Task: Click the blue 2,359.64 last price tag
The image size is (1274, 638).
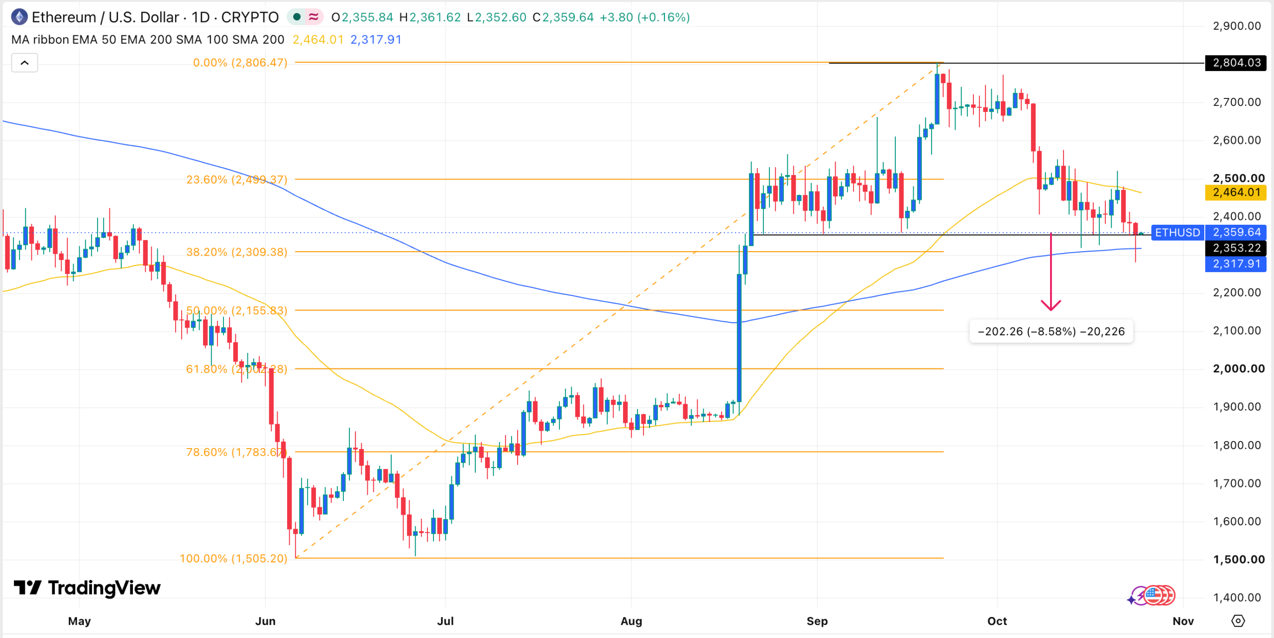Action: click(x=1235, y=233)
